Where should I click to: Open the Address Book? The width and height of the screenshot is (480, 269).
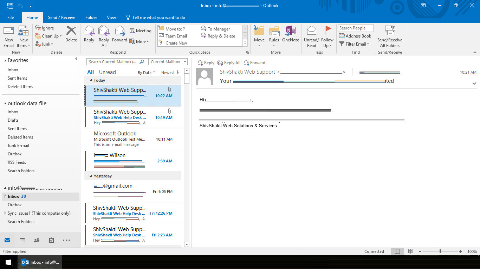coord(355,36)
